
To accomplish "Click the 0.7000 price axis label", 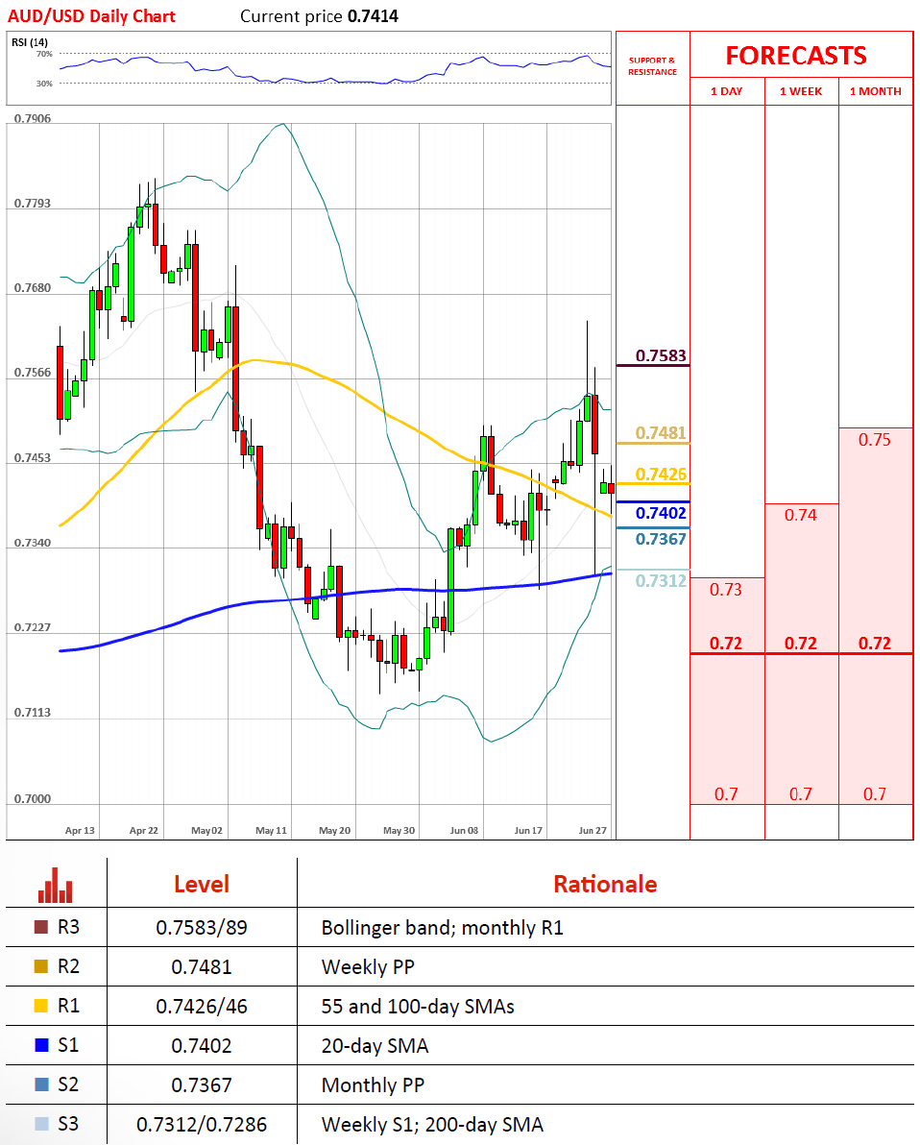I will point(32,799).
